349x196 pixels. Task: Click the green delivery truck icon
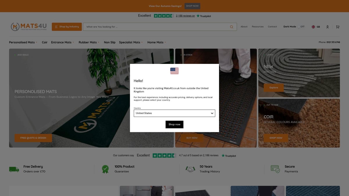[14, 169]
